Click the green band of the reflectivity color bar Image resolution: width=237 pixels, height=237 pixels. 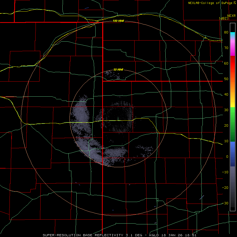point(233,124)
